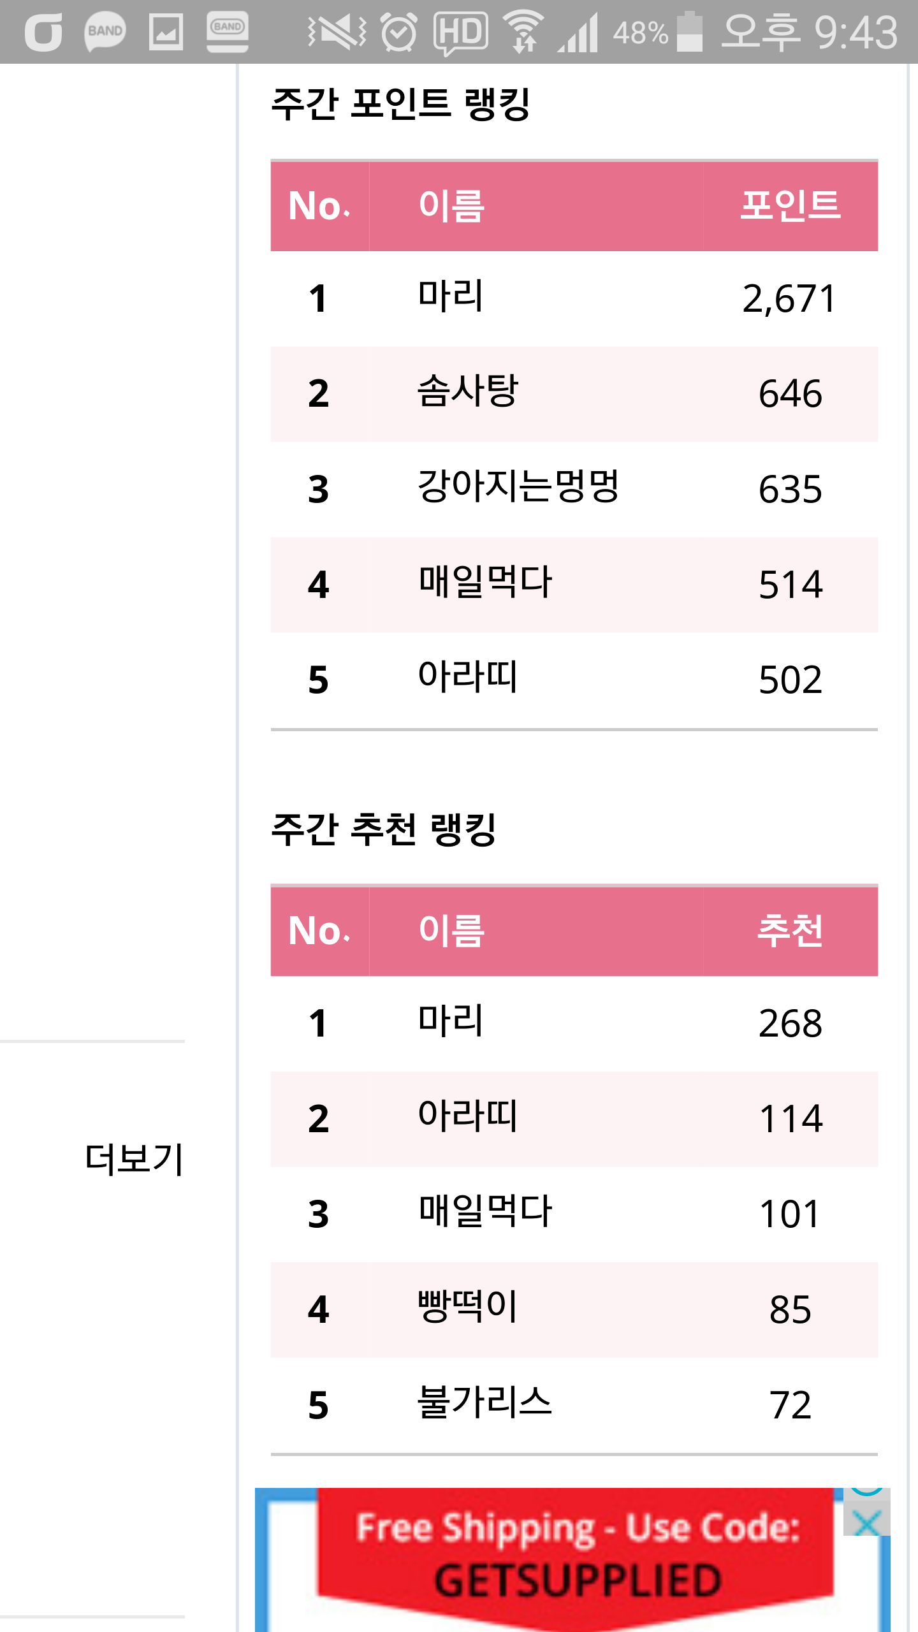Tap the 주간 포인트 랭킹 heading
918x1632 pixels.
400,104
